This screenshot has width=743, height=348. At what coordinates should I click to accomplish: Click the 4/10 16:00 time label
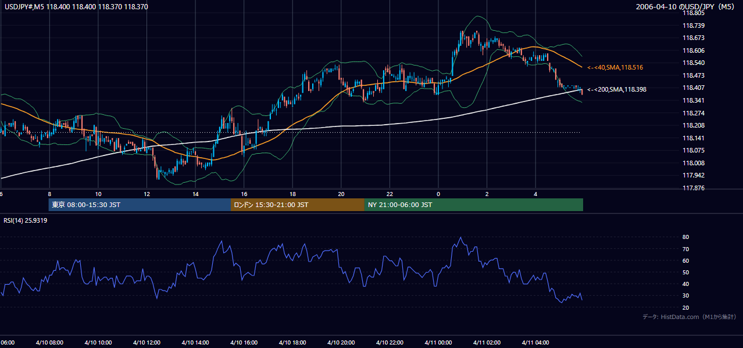pyautogui.click(x=244, y=343)
